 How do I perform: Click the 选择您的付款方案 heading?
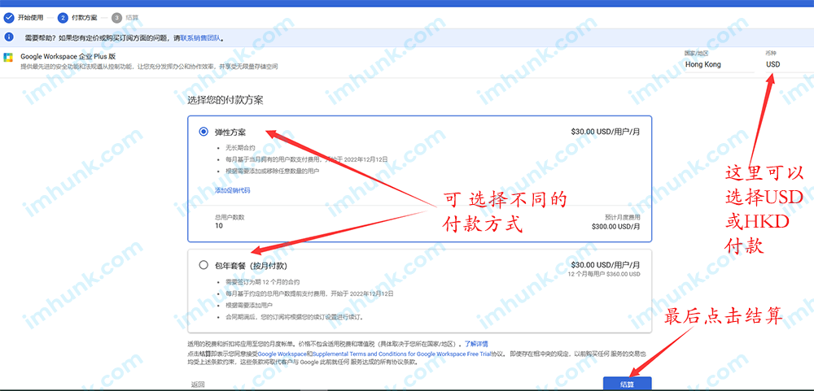pos(225,100)
